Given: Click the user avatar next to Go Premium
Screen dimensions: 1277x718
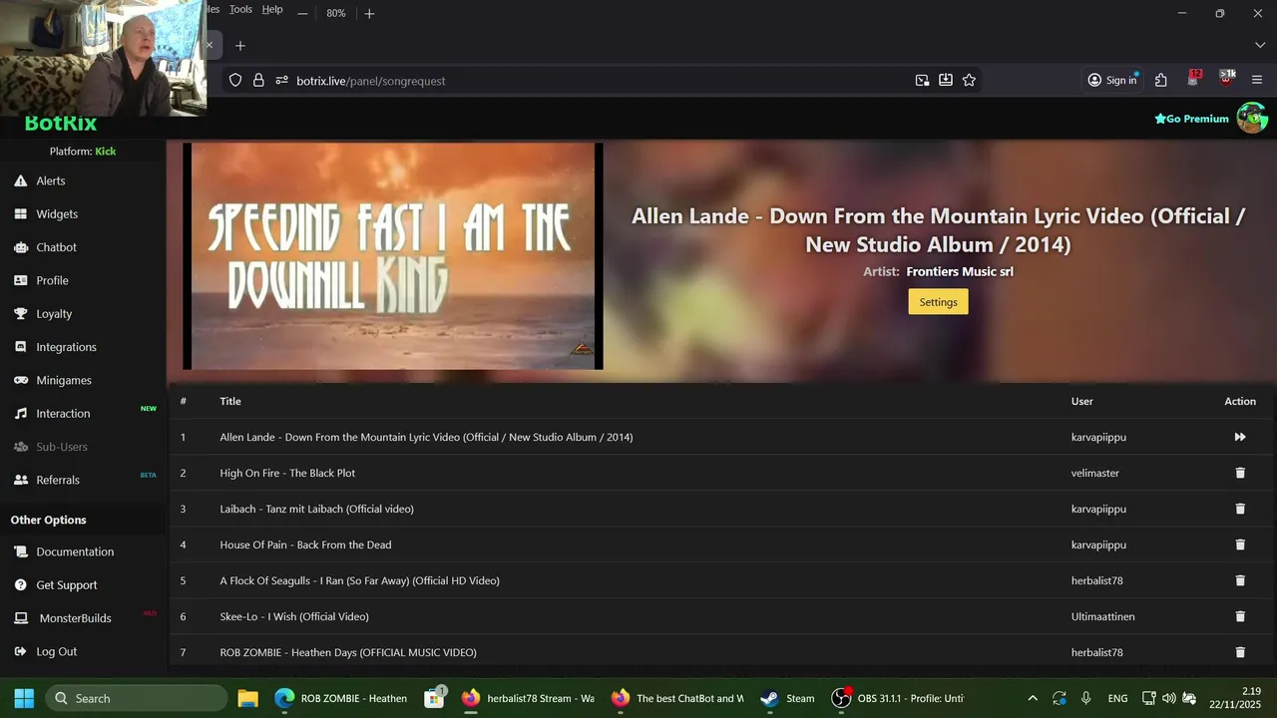Looking at the screenshot, I should (x=1252, y=118).
